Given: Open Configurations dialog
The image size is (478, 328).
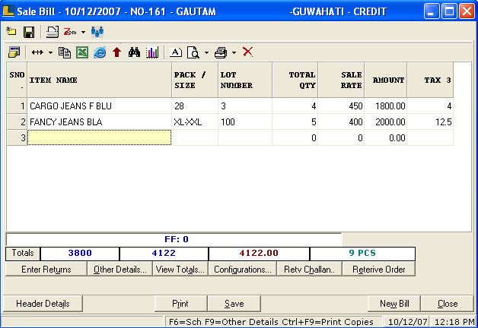Looking at the screenshot, I should pyautogui.click(x=242, y=270).
